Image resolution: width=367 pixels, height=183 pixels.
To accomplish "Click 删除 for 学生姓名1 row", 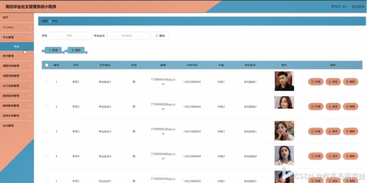I will coord(351,82).
